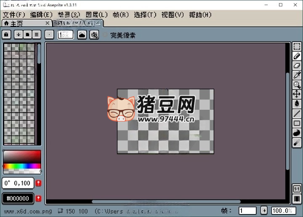The height and width of the screenshot is (217, 303).
Task: Open the 图层(L) layer menu
Action: pyautogui.click(x=96, y=15)
